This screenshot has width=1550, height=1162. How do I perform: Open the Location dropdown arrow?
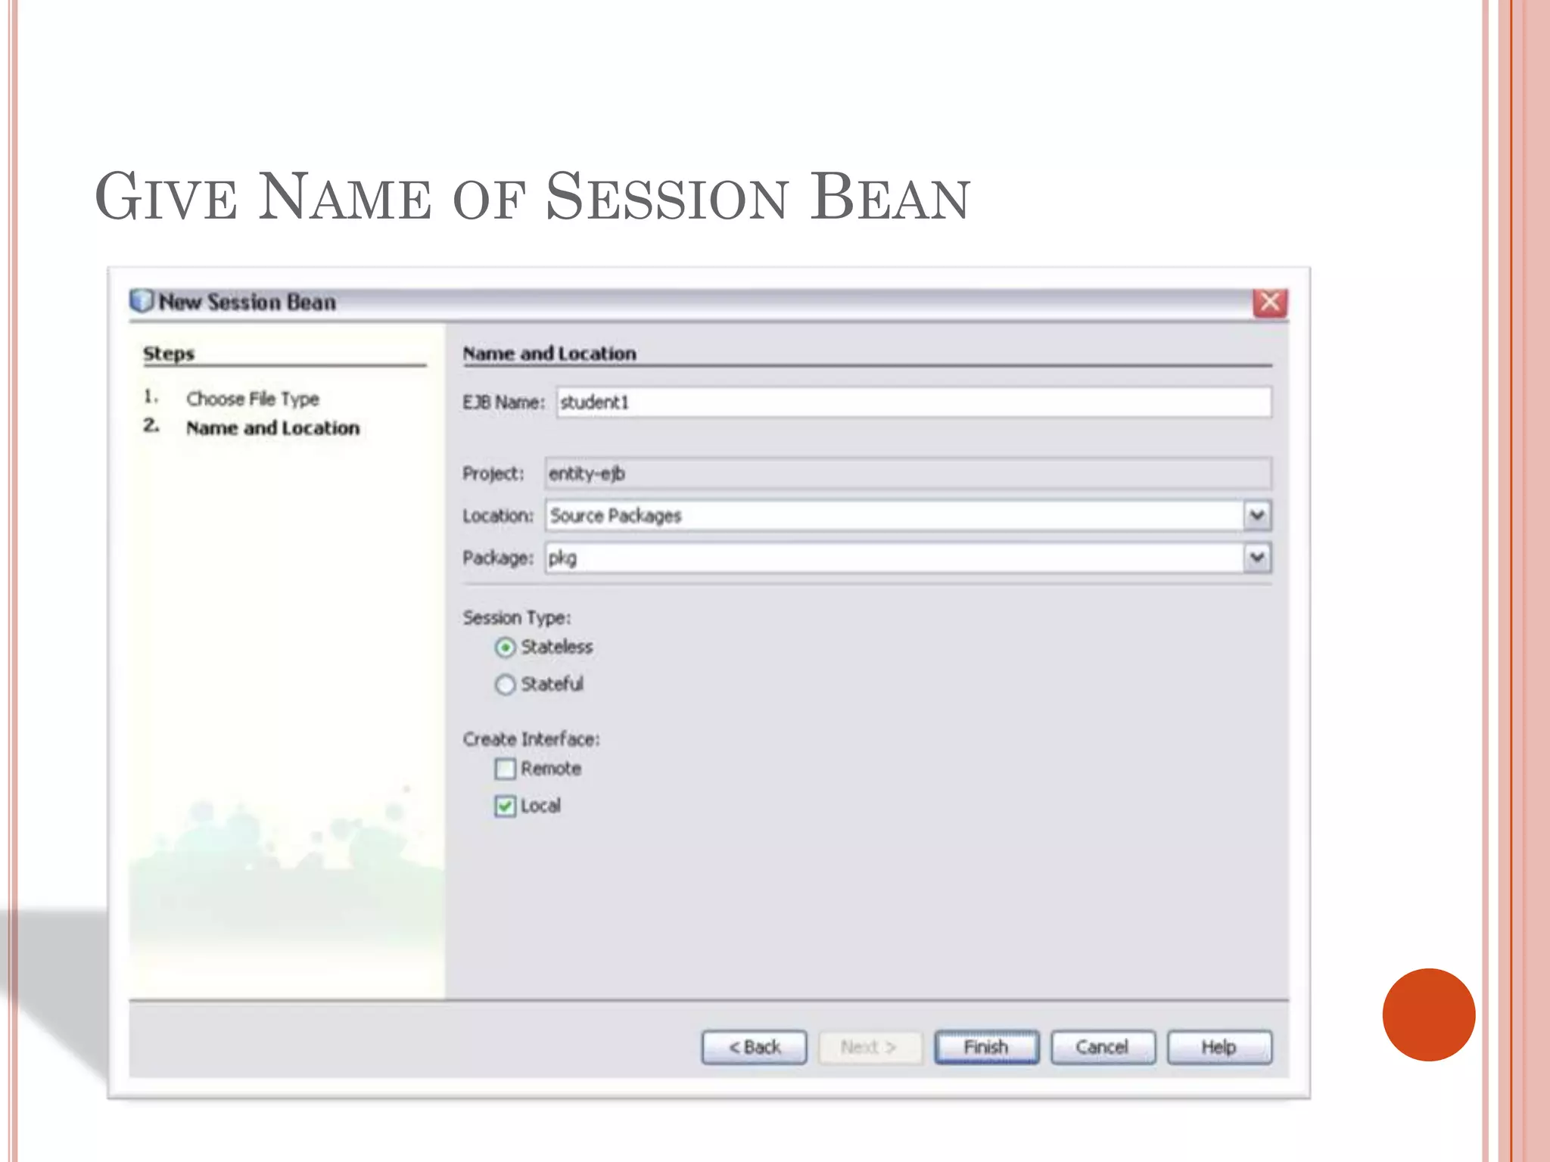(x=1257, y=516)
